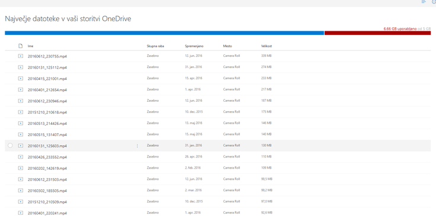Open file 20160302_185505.mp4
Image resolution: width=436 pixels, height=216 pixels.
[x=47, y=191]
